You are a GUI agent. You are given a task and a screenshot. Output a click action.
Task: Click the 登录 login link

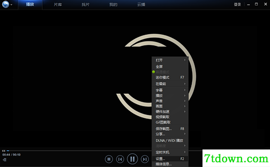click(238, 5)
